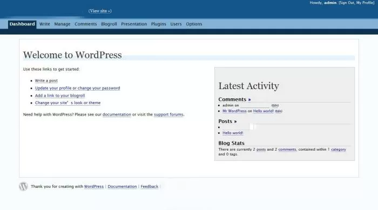Image resolution: width=378 pixels, height=210 pixels.
Task: Open My Profile link
Action: (365, 3)
